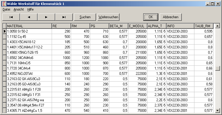Select material 3.3547.08 AlMg4,5Mn F27
This screenshot has width=222, height=115.
coord(29,105)
